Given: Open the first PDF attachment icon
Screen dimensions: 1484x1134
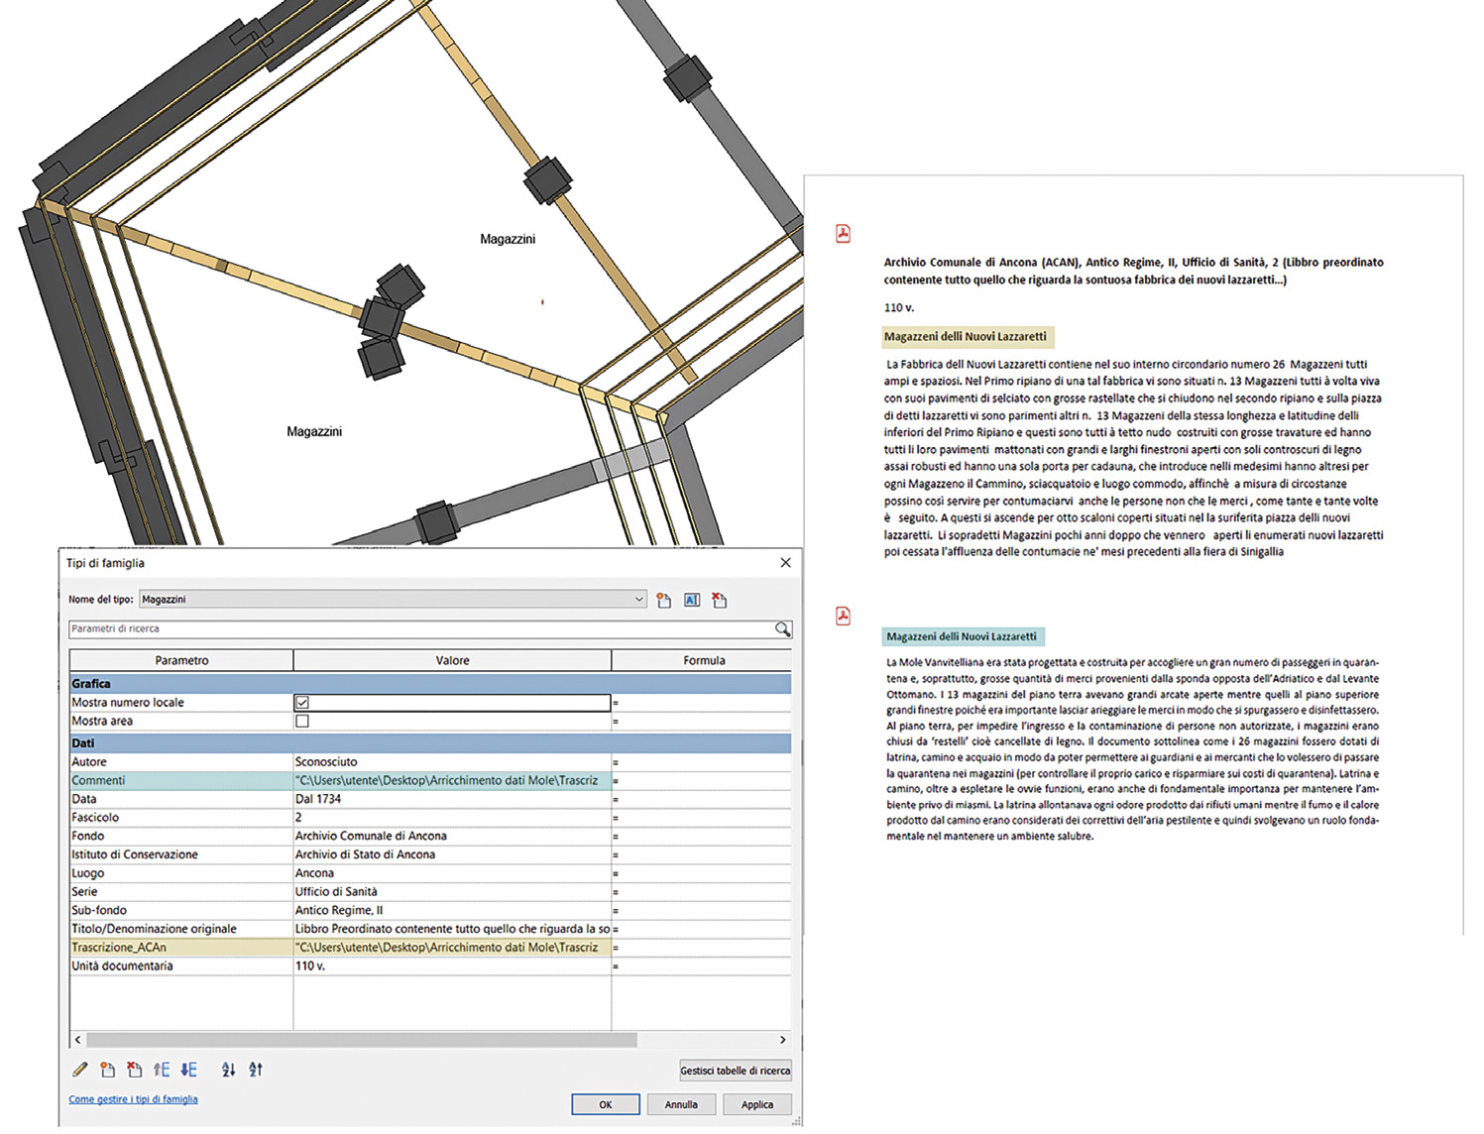Looking at the screenshot, I should [x=843, y=234].
